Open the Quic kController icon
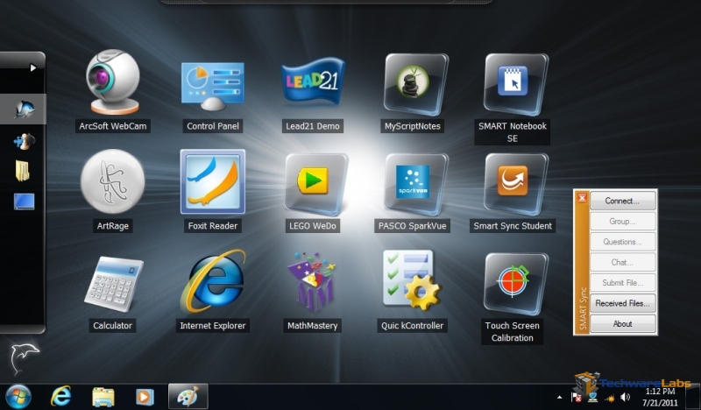Viewport: 701px width, 410px height. pos(411,280)
